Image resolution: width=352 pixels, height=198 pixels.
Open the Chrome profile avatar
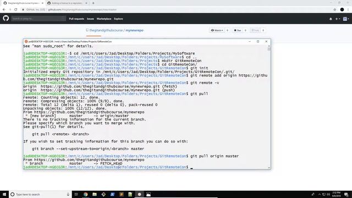(x=342, y=10)
